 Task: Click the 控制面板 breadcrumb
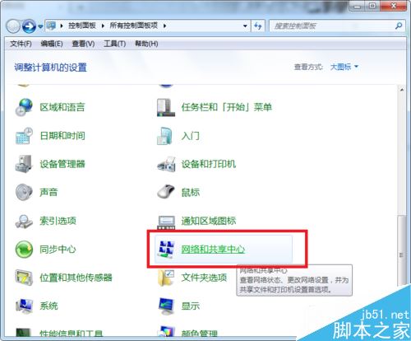coord(82,26)
